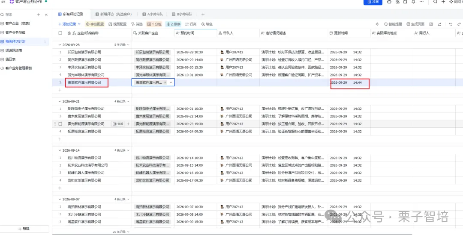Open 智能提醒 smart reminders

coord(393,24)
